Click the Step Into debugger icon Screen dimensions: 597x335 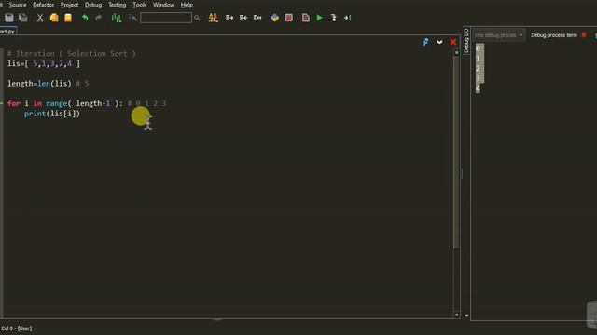pos(334,18)
